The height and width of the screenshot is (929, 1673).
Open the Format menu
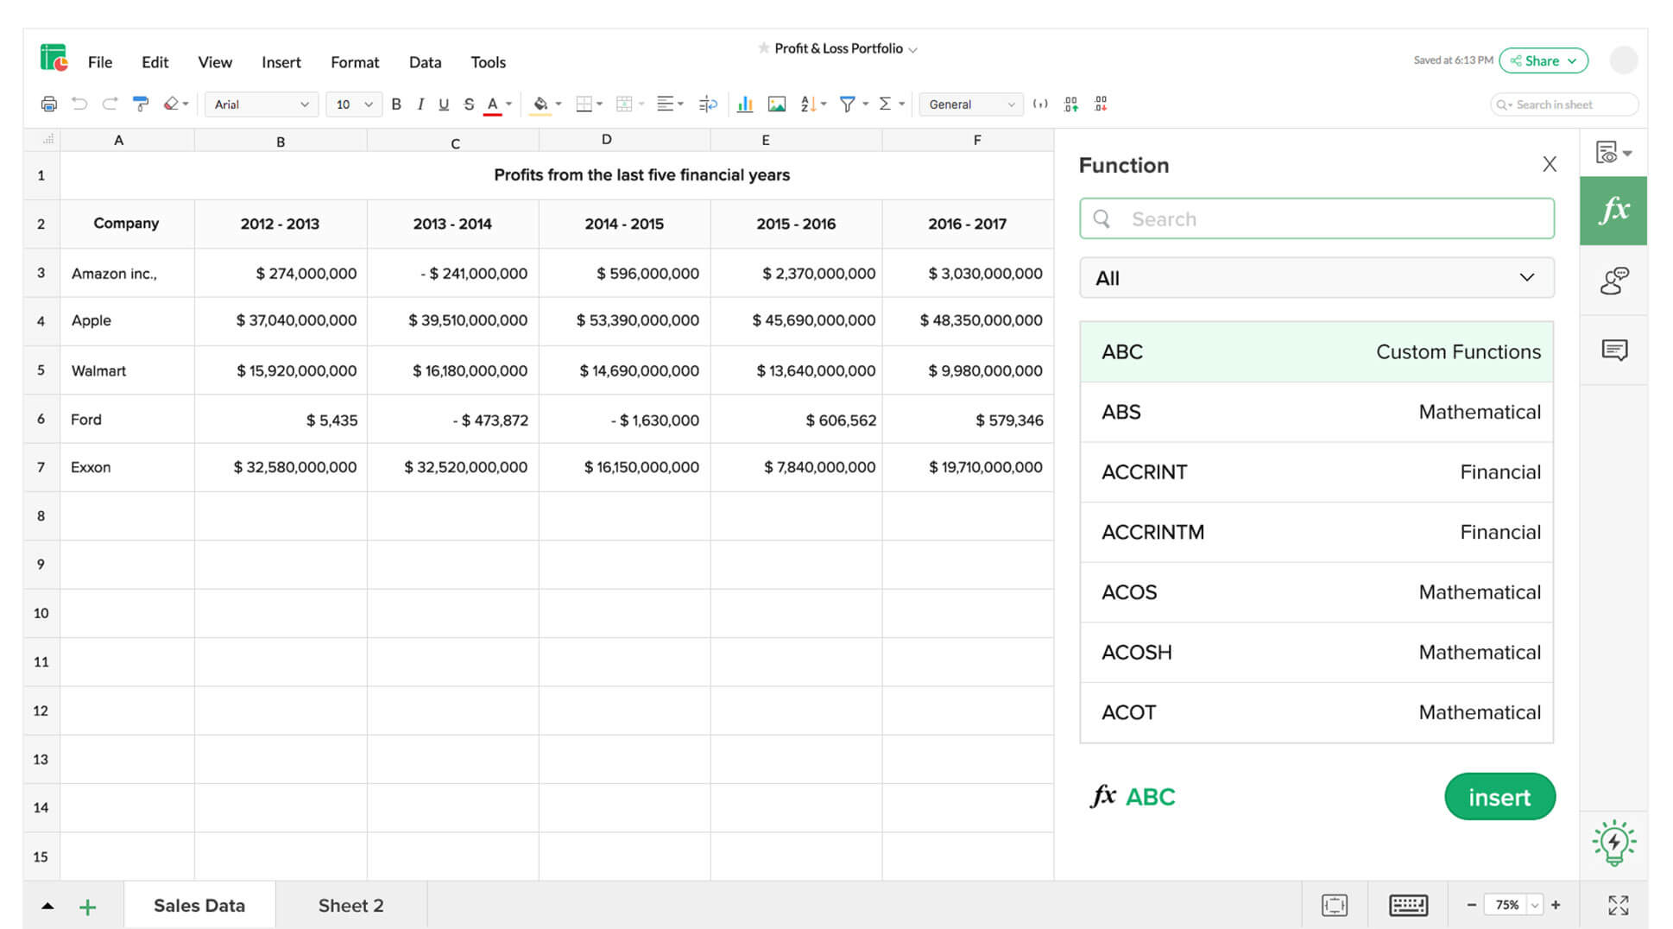tap(354, 61)
